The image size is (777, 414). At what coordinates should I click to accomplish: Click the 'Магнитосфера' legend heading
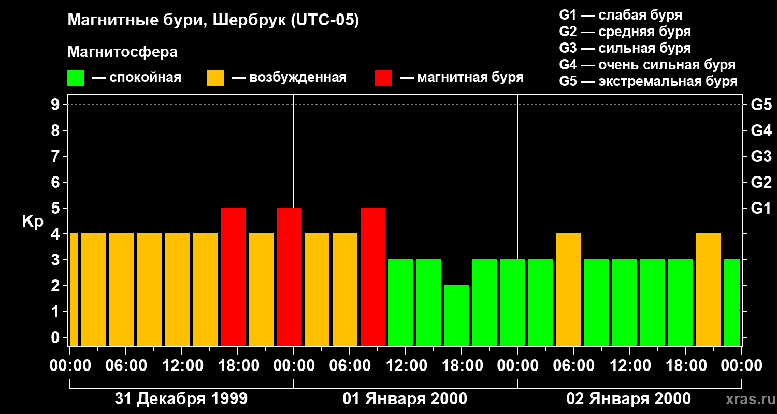point(122,52)
